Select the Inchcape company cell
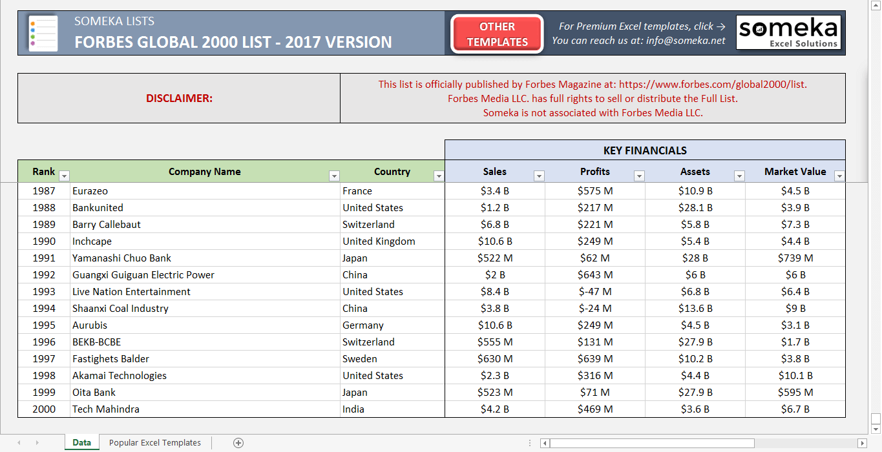Screen dimensions: 882x452 click(x=205, y=241)
